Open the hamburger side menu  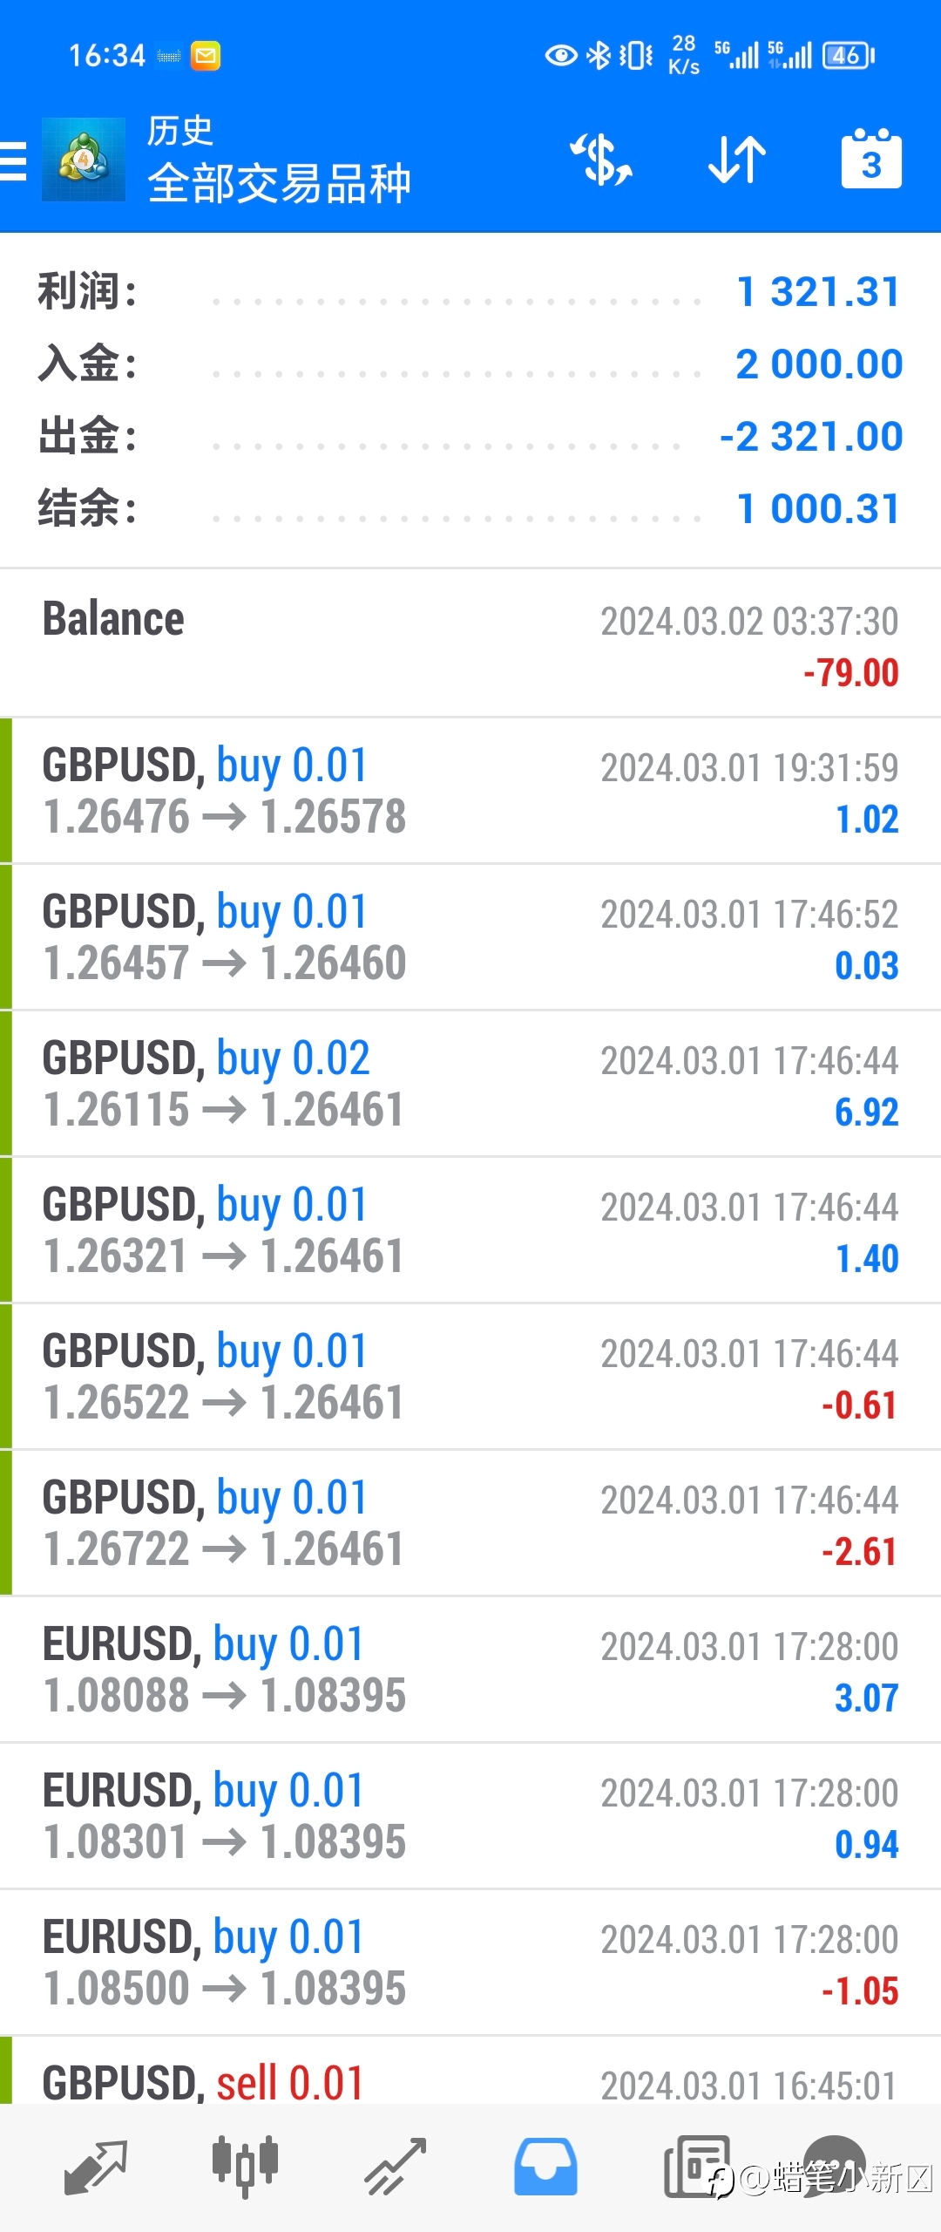[x=13, y=161]
